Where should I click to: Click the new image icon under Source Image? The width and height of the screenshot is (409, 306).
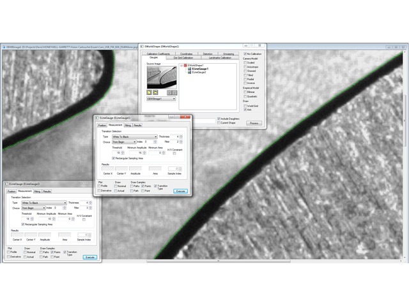[x=149, y=92]
